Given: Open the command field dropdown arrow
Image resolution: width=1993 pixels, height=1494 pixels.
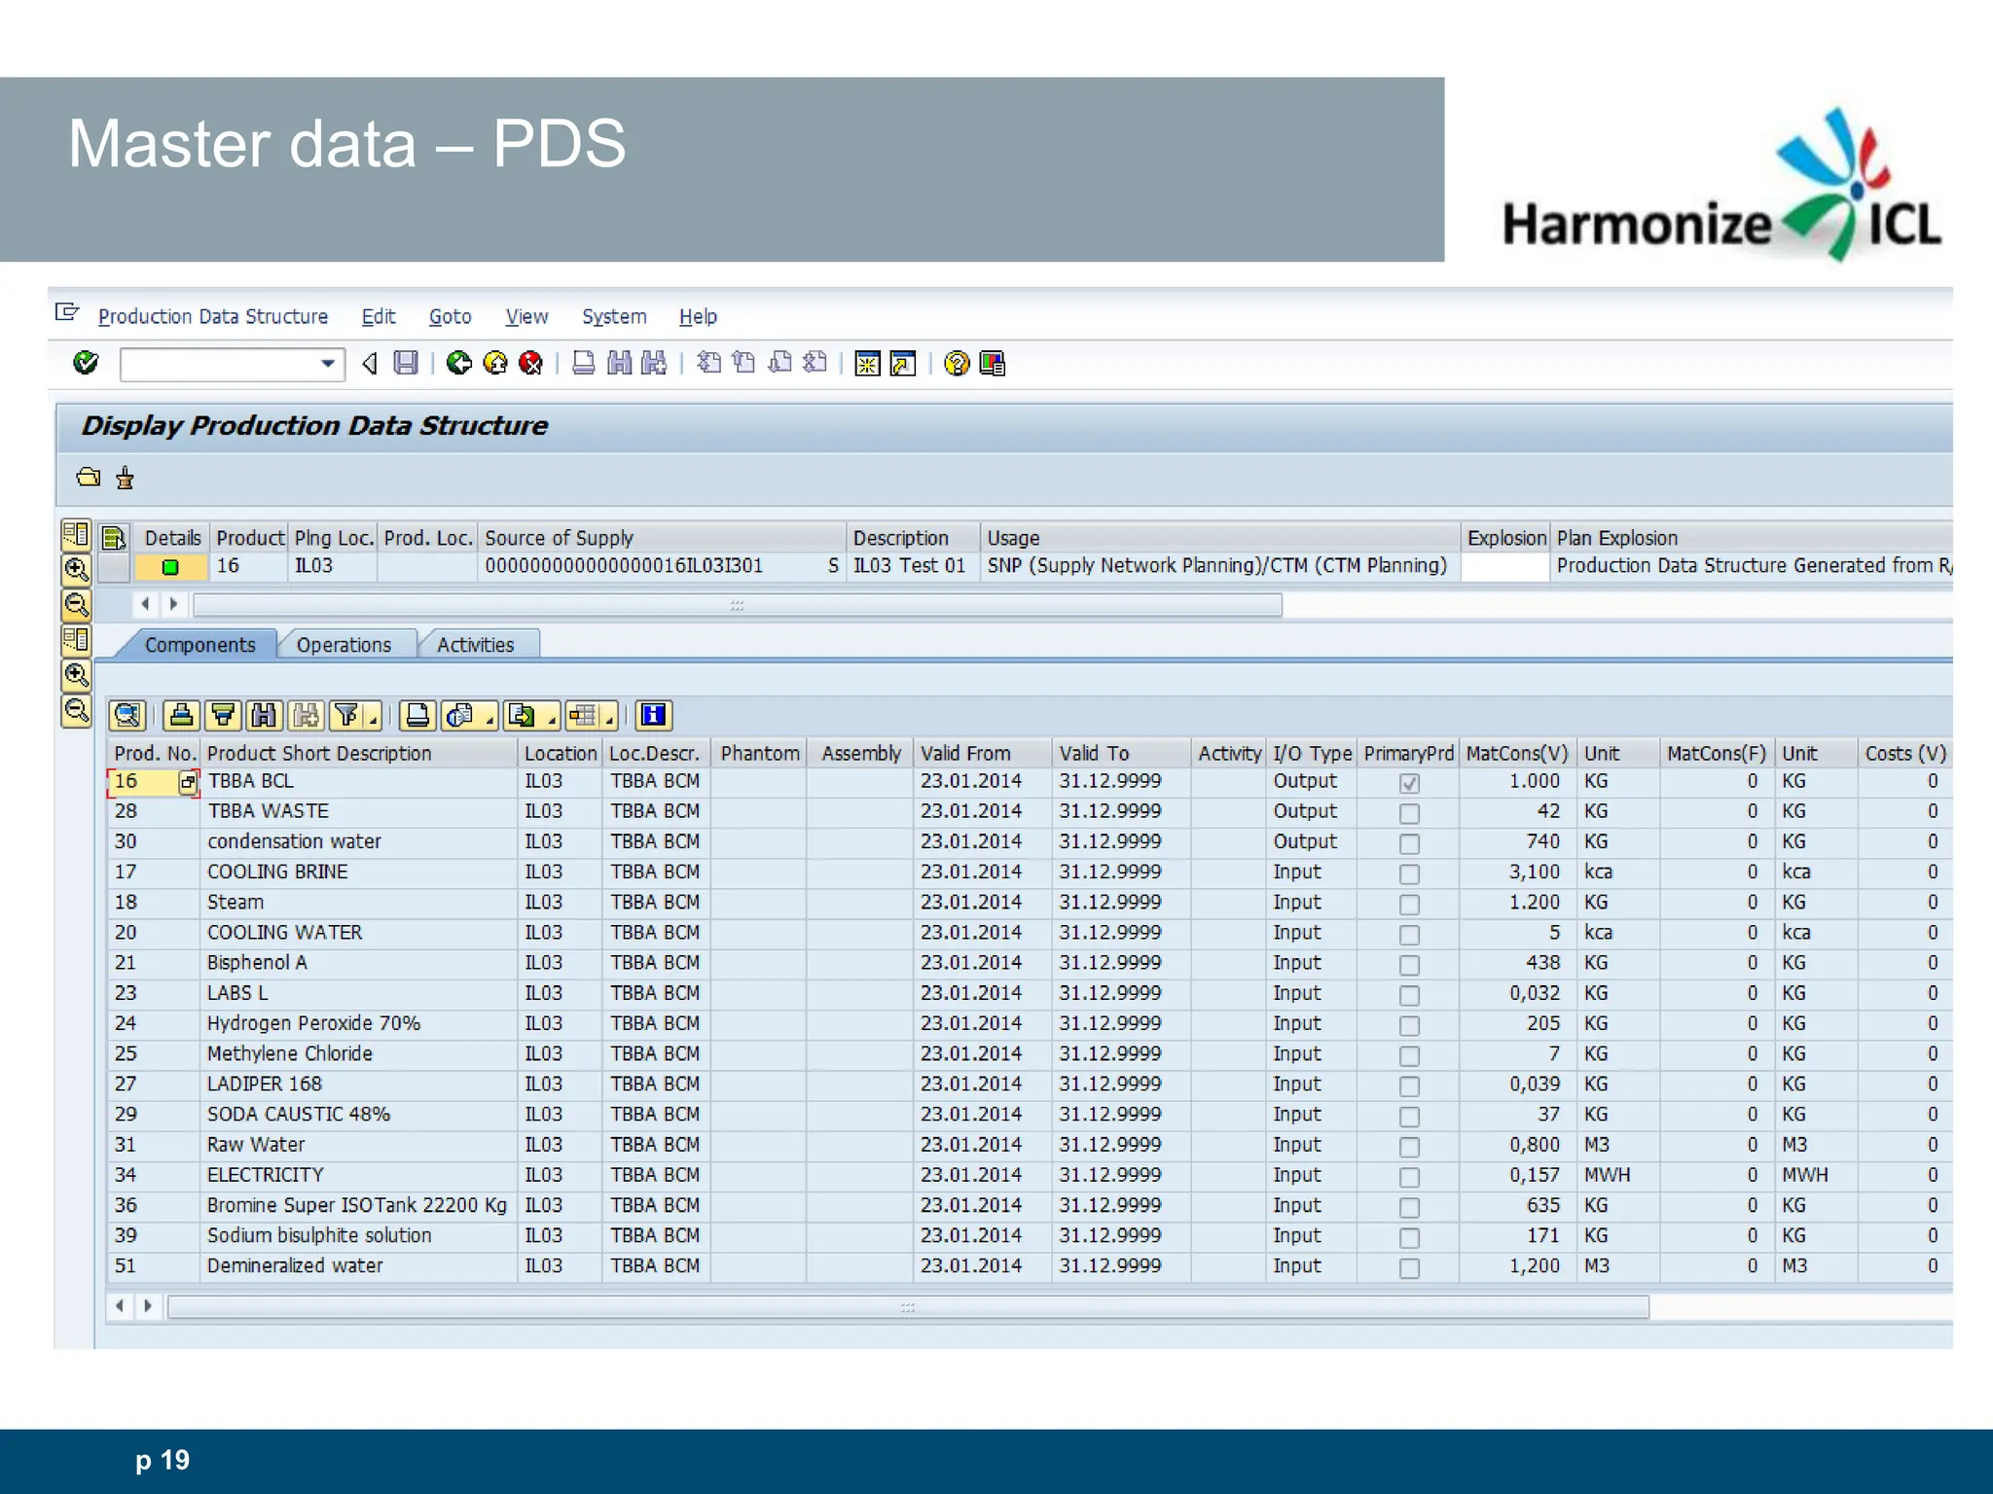Looking at the screenshot, I should [x=328, y=364].
